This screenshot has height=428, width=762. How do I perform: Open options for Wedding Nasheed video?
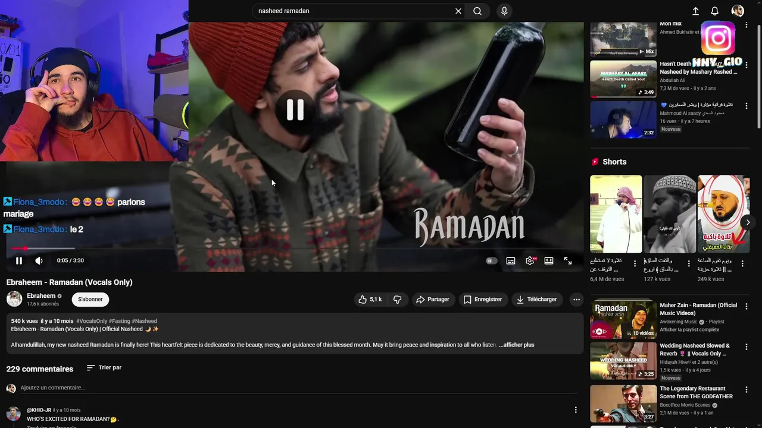tap(747, 346)
